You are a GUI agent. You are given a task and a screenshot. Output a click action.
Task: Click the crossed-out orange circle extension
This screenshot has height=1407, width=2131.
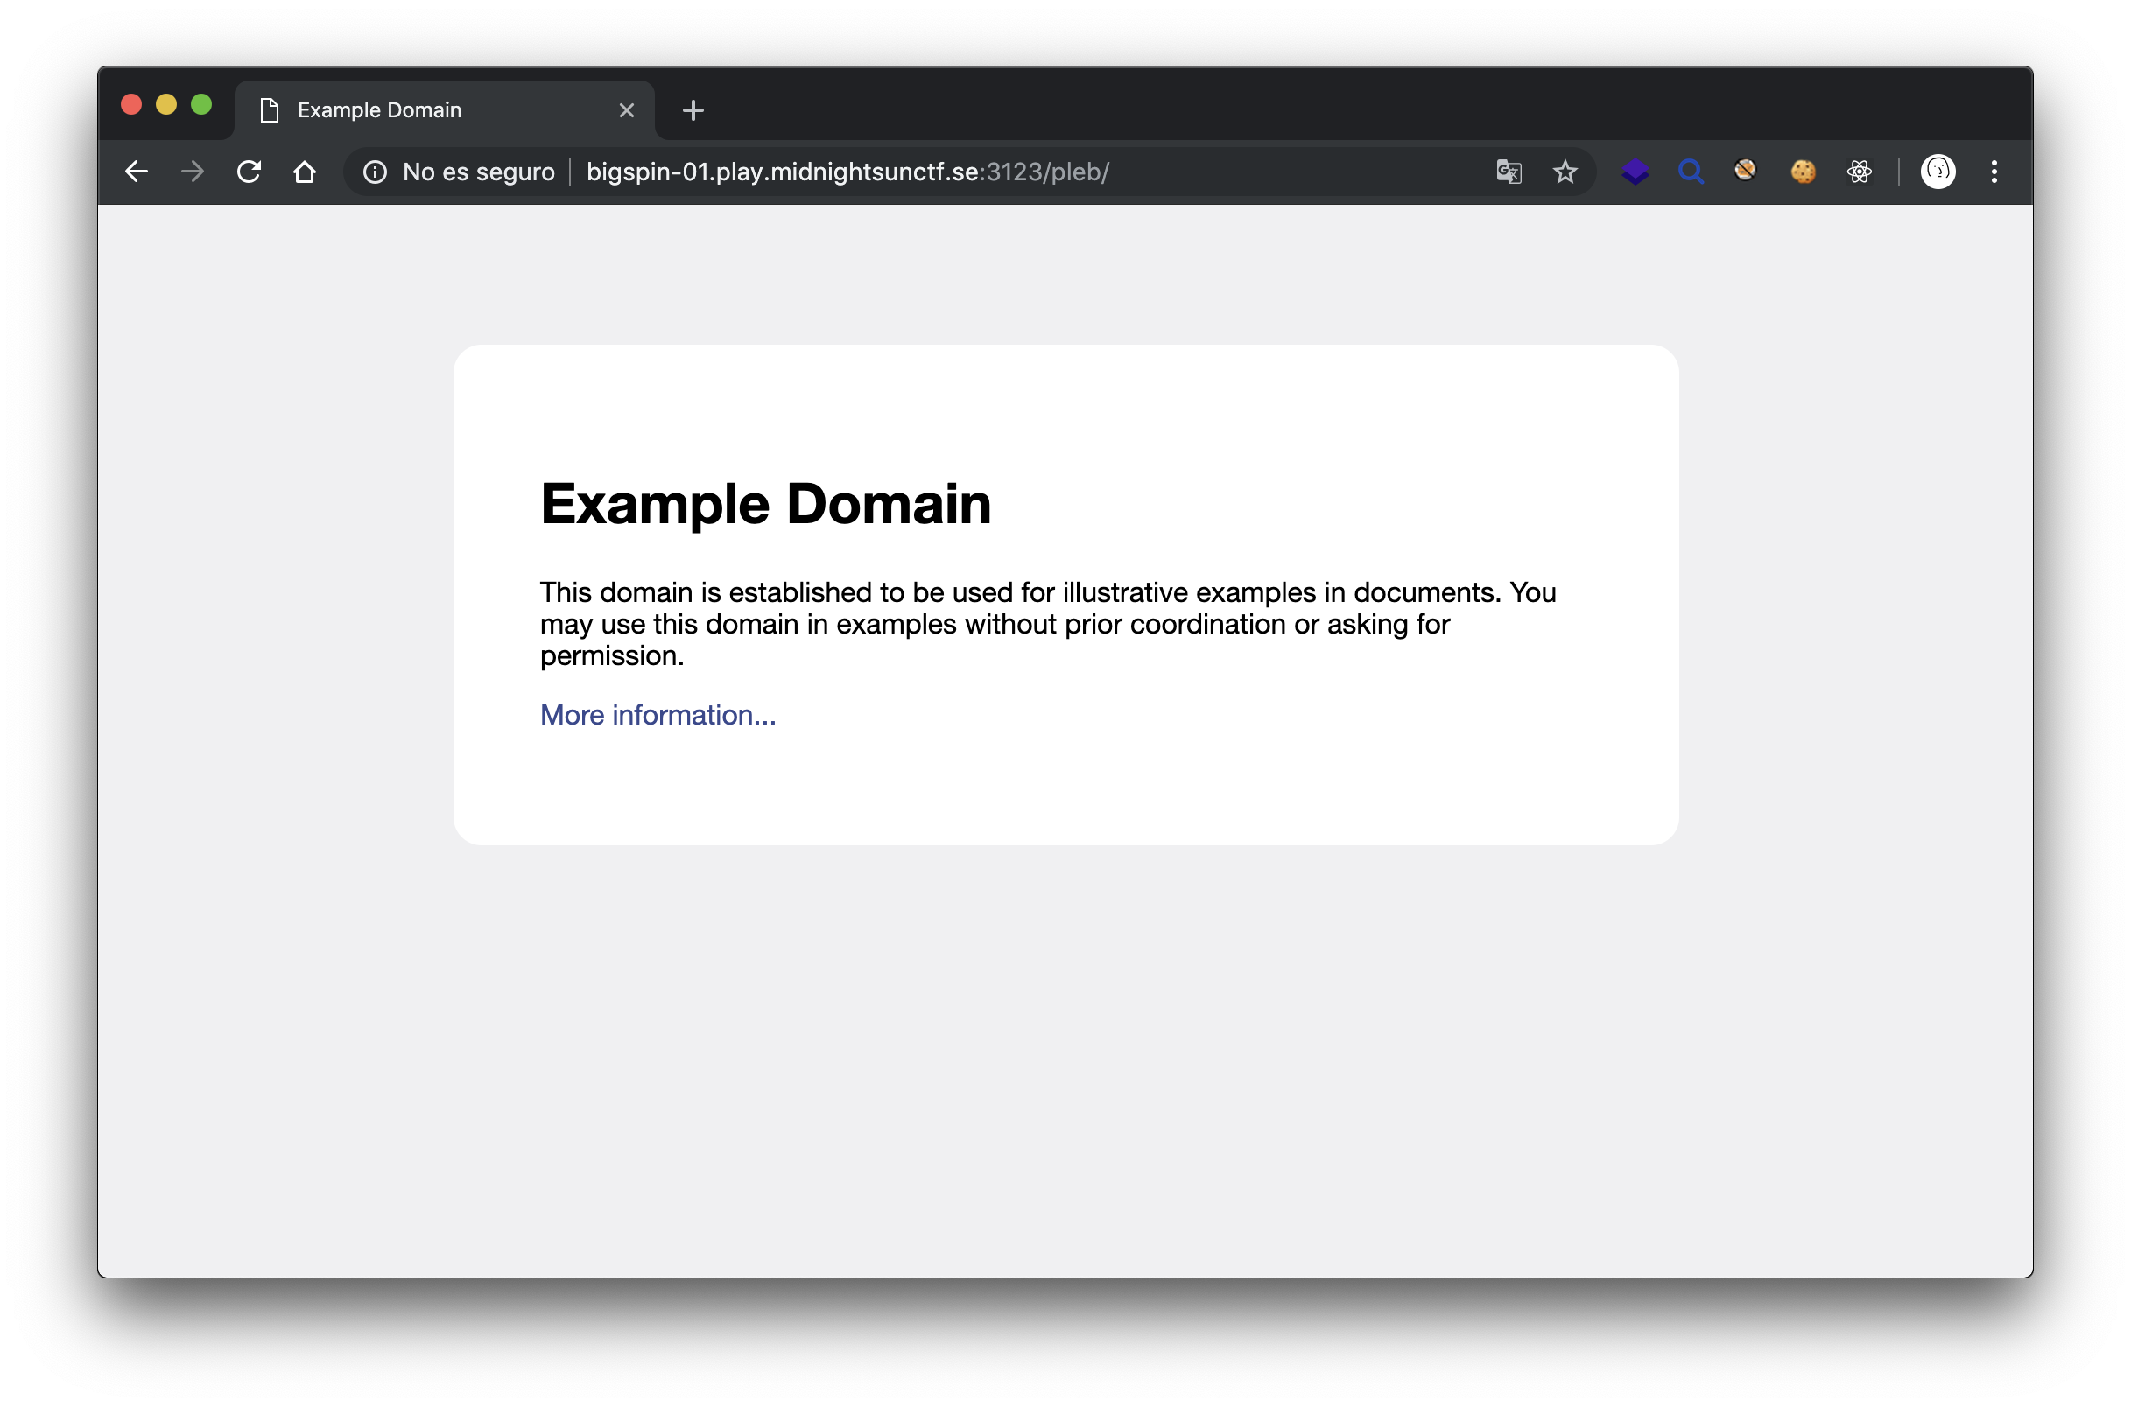pos(1745,170)
